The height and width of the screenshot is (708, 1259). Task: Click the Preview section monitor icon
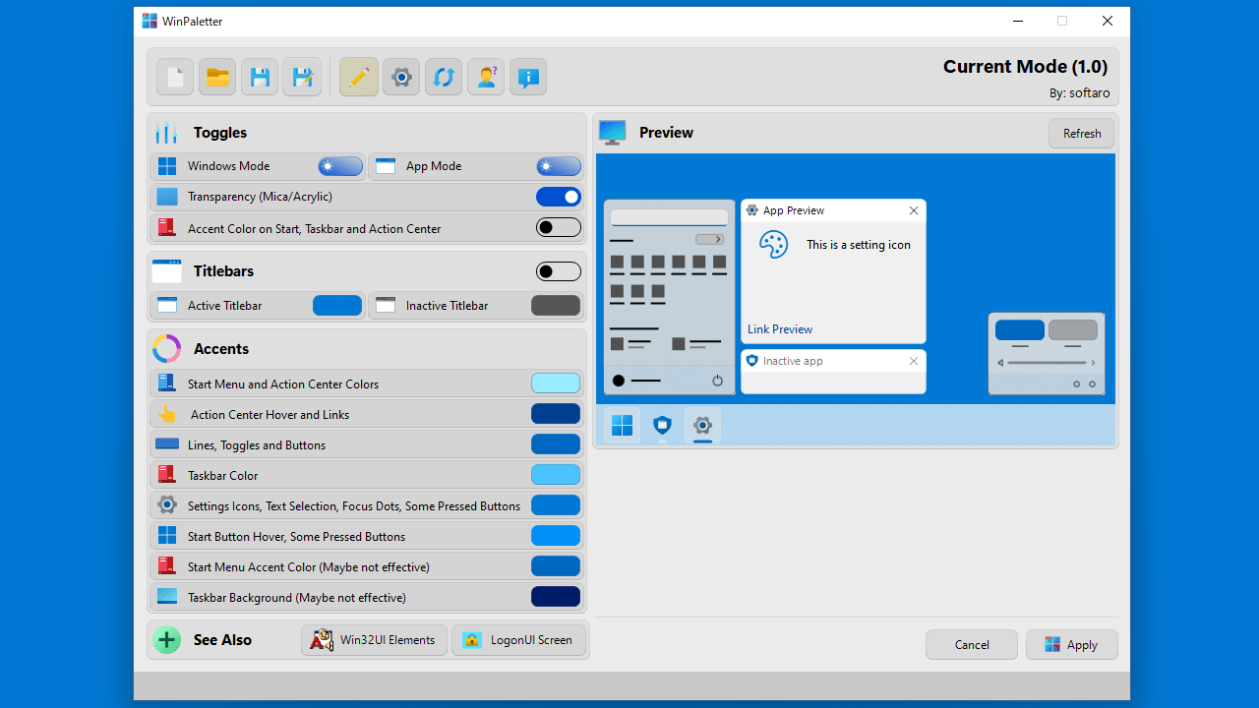pos(612,133)
